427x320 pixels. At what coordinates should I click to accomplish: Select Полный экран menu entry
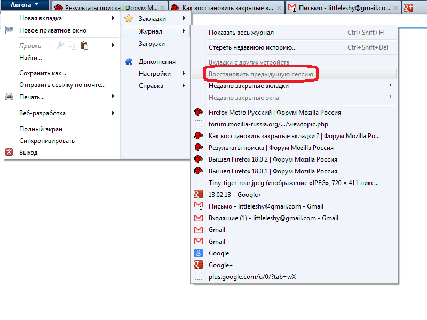coord(41,129)
